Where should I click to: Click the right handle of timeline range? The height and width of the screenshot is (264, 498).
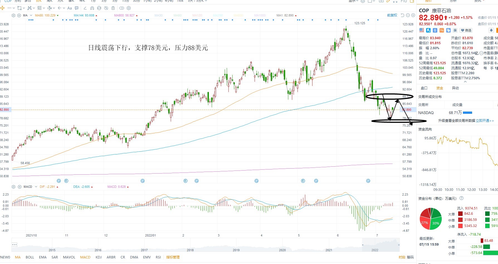click(x=399, y=245)
